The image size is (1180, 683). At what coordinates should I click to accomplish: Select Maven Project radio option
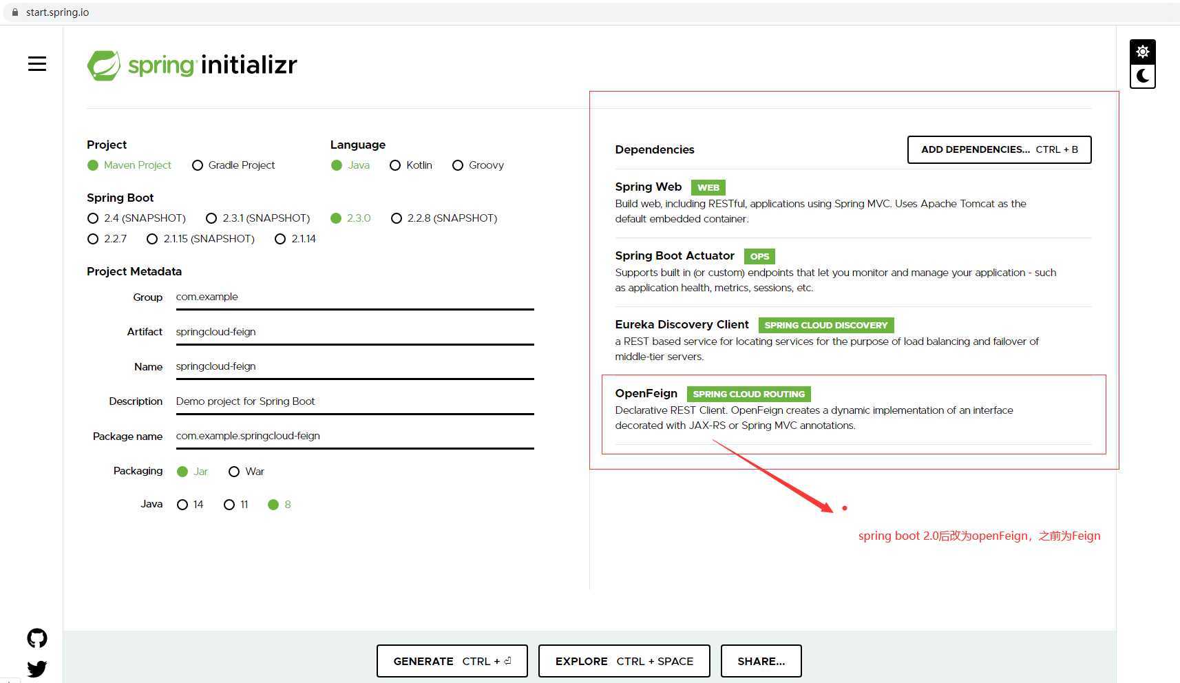pyautogui.click(x=129, y=165)
